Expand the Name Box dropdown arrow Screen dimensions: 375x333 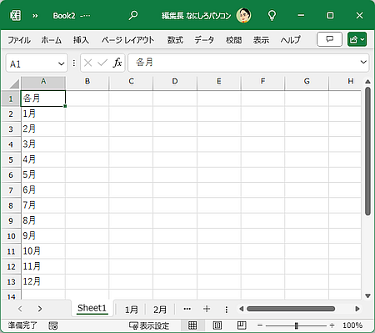pyautogui.click(x=62, y=64)
